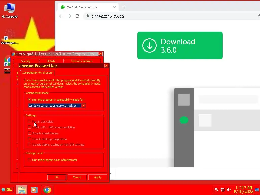Open the Action Center flag icon
The height and width of the screenshot is (195, 260).
point(216,190)
